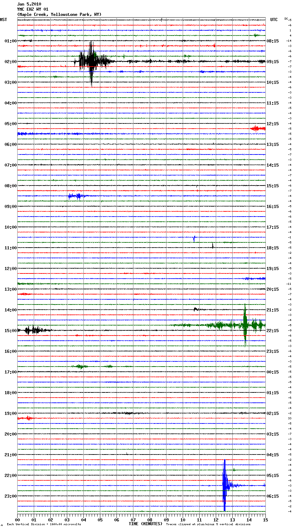Click the "DC" column header

point(286,19)
